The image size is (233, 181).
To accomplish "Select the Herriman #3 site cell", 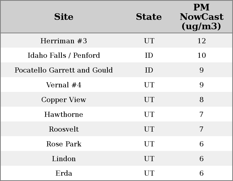I will click(x=64, y=41).
